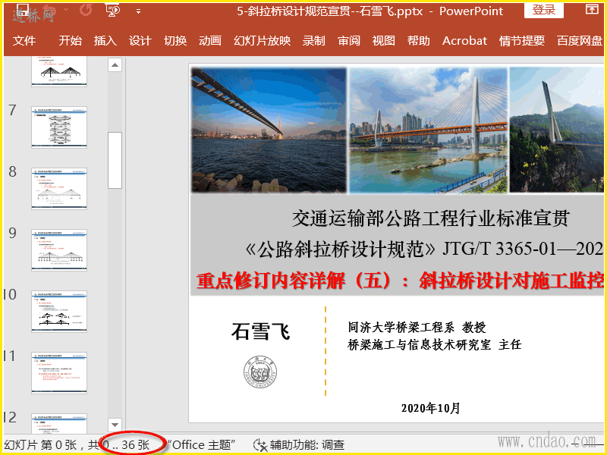Click text 同济大学桥梁工程系 教授
The height and width of the screenshot is (455, 607).
[x=417, y=328]
